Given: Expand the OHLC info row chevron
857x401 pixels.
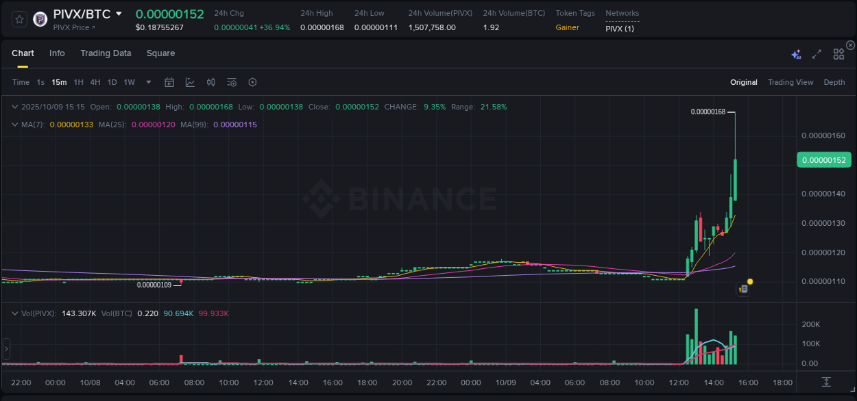Looking at the screenshot, I should tap(15, 107).
